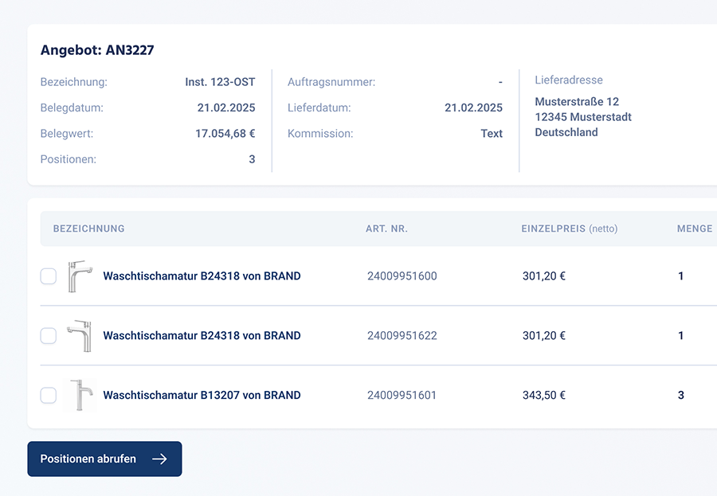This screenshot has width=717, height=496.
Task: Open the faucet thumbnail for article 24009951600
Action: point(79,276)
